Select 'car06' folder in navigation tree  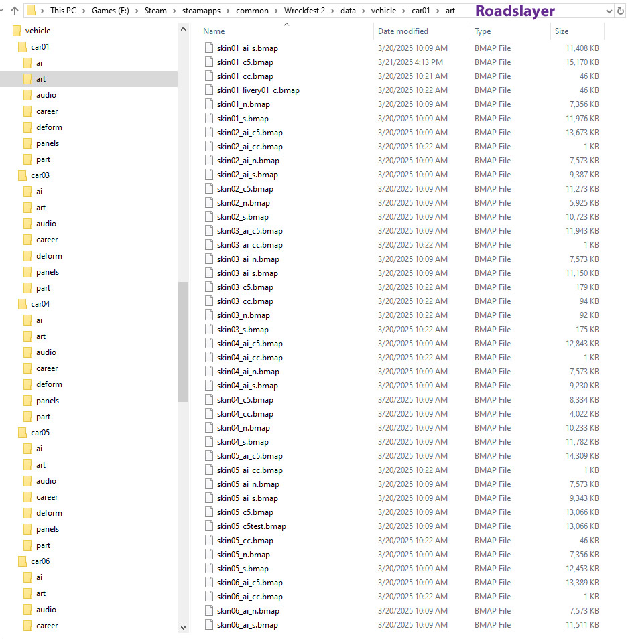(40, 561)
